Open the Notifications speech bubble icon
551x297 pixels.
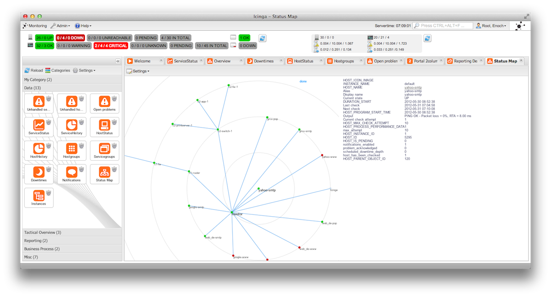71,172
